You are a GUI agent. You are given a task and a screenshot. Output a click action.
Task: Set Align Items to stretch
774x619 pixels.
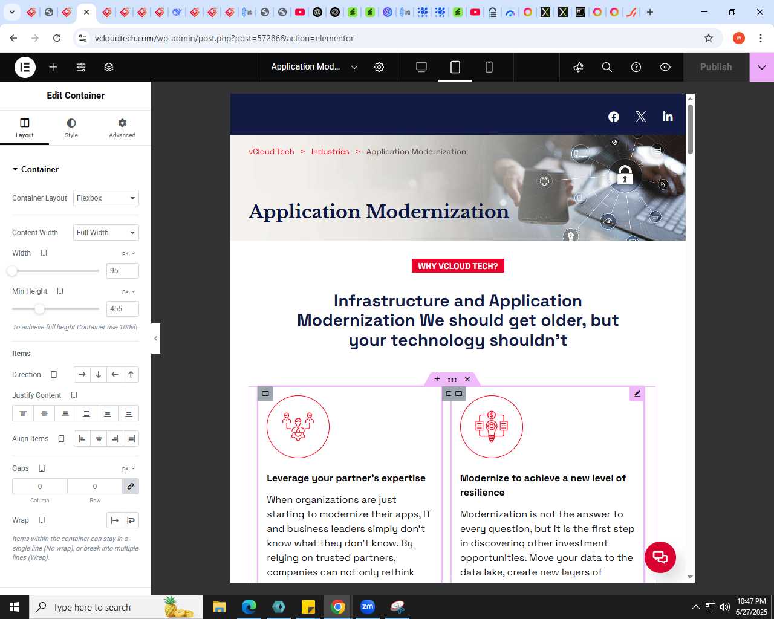point(131,439)
